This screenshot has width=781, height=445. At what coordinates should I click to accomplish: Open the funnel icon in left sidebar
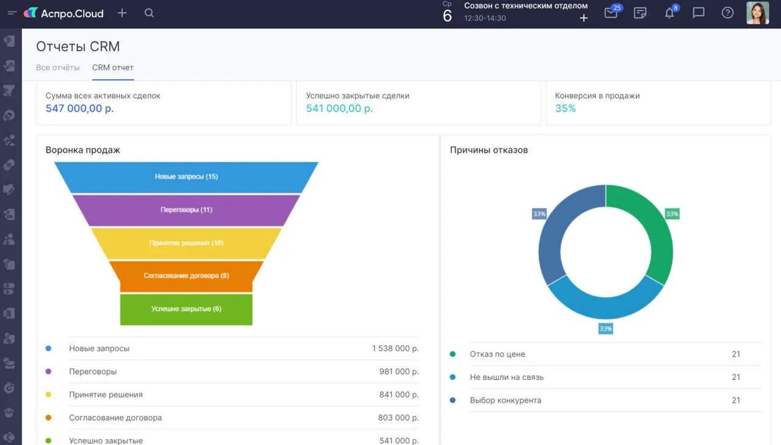pos(9,90)
